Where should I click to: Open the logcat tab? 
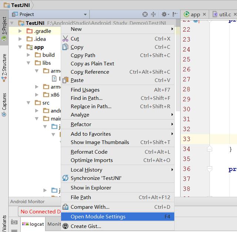point(33,224)
